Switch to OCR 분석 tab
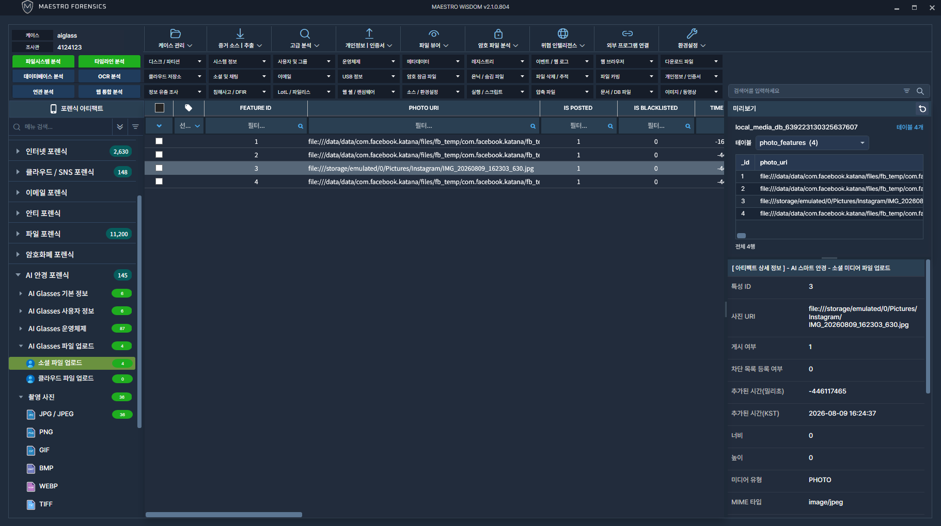This screenshot has height=526, width=941. tap(109, 76)
